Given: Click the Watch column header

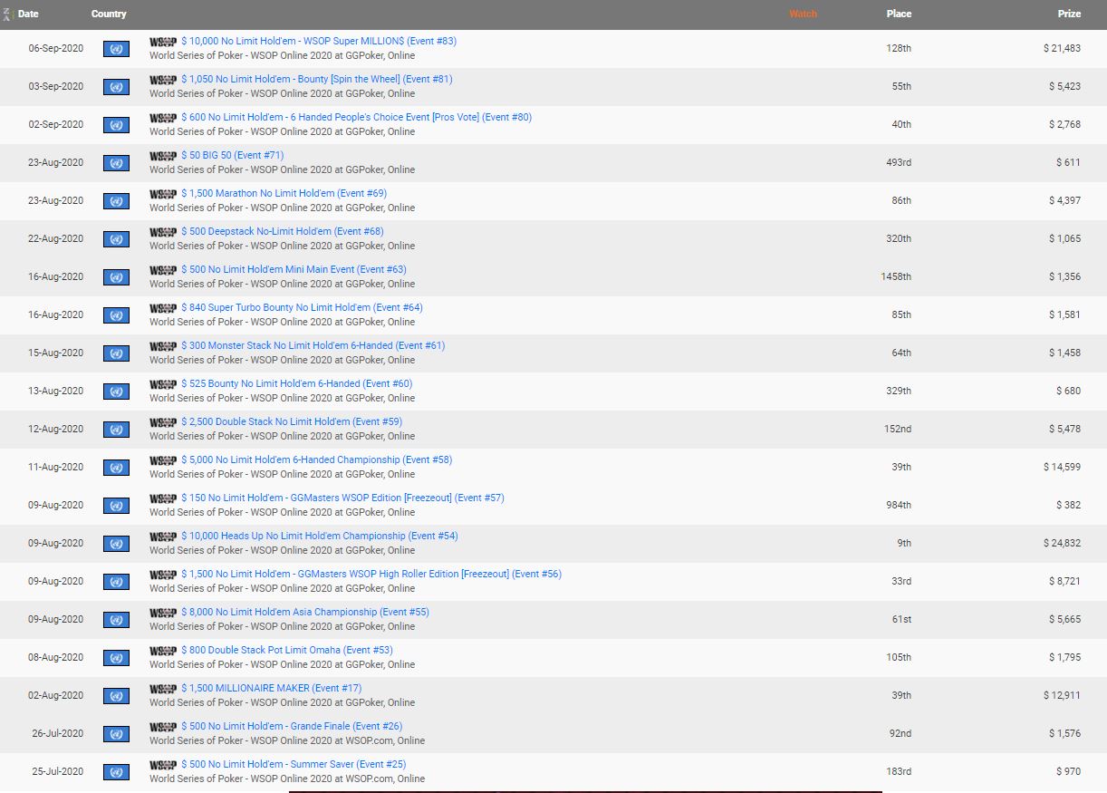Looking at the screenshot, I should coord(803,15).
